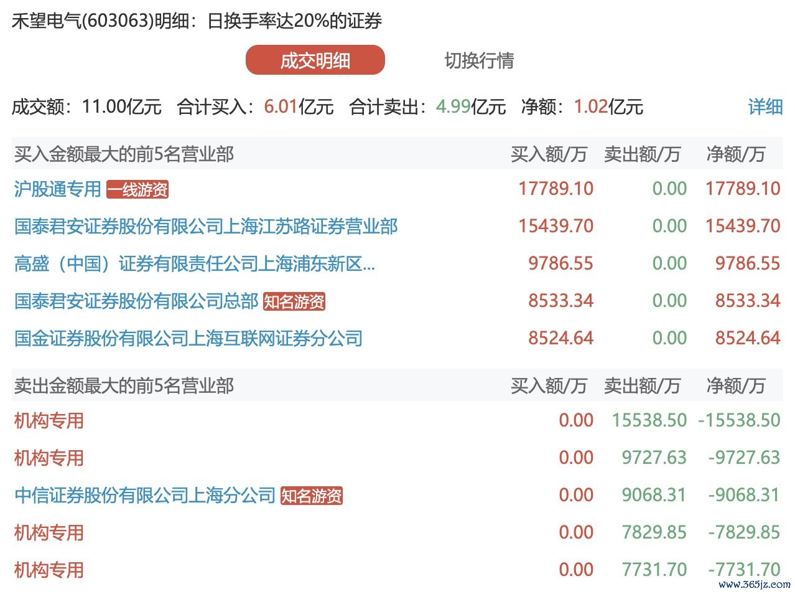Switch to the 切换行情 tab
The image size is (795, 594).
(x=479, y=60)
